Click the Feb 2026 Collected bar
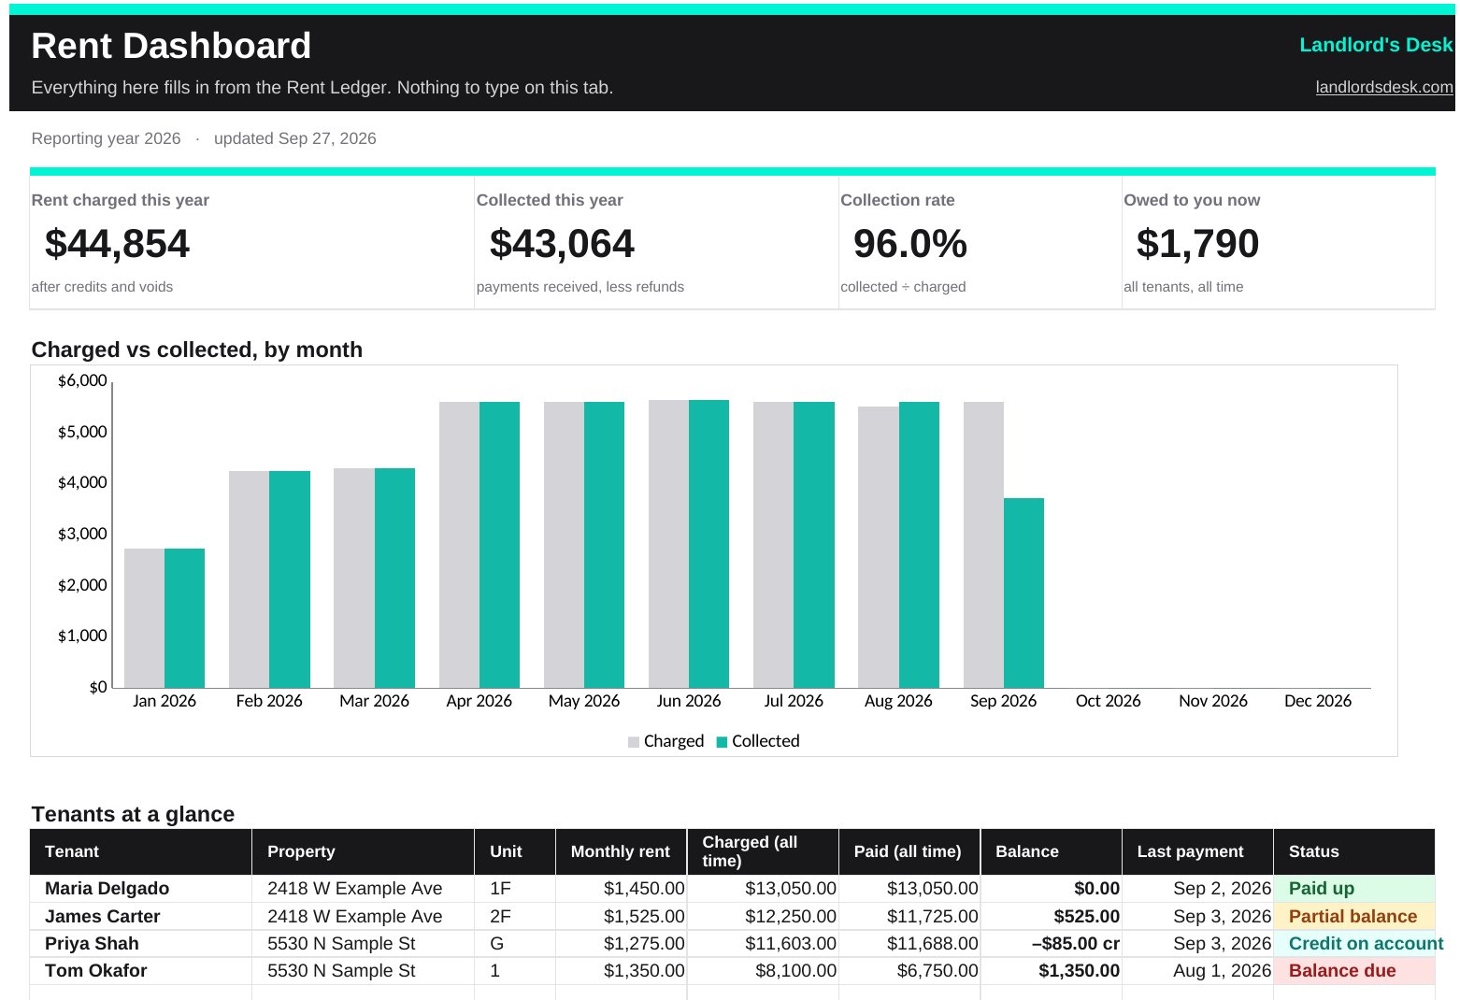The width and height of the screenshot is (1460, 1000). click(290, 579)
